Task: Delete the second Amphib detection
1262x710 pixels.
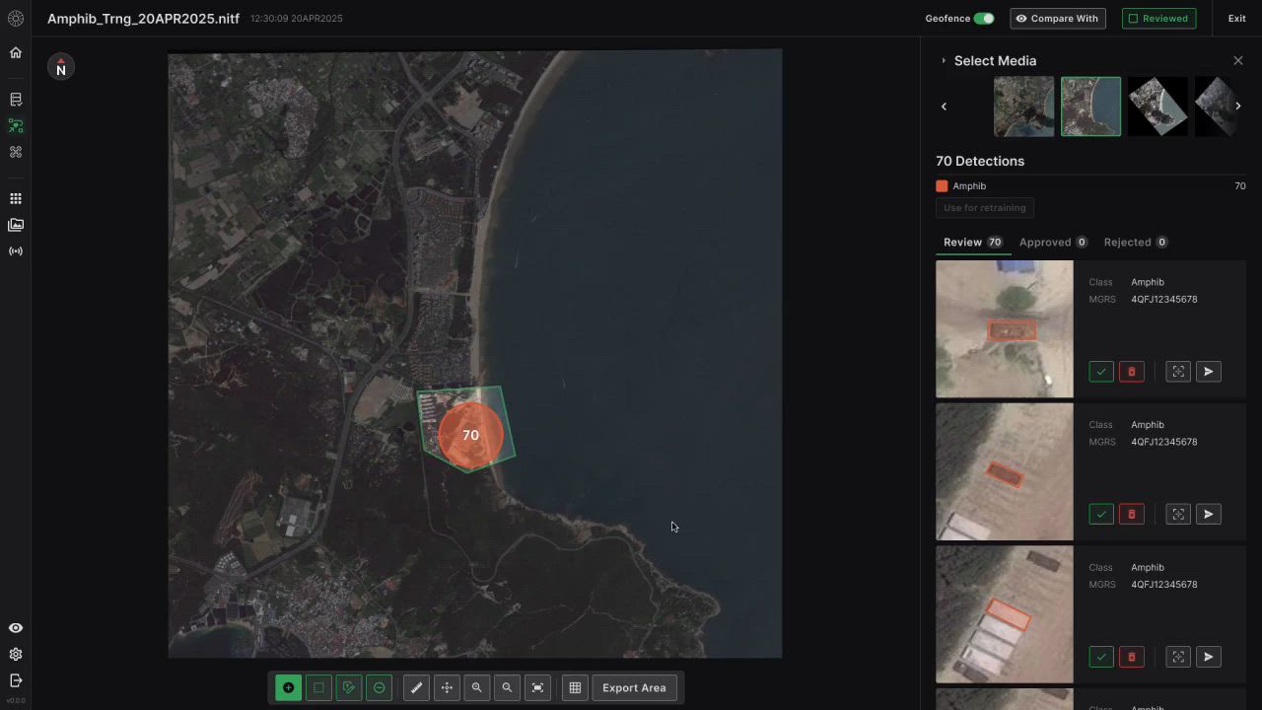Action: [1131, 515]
